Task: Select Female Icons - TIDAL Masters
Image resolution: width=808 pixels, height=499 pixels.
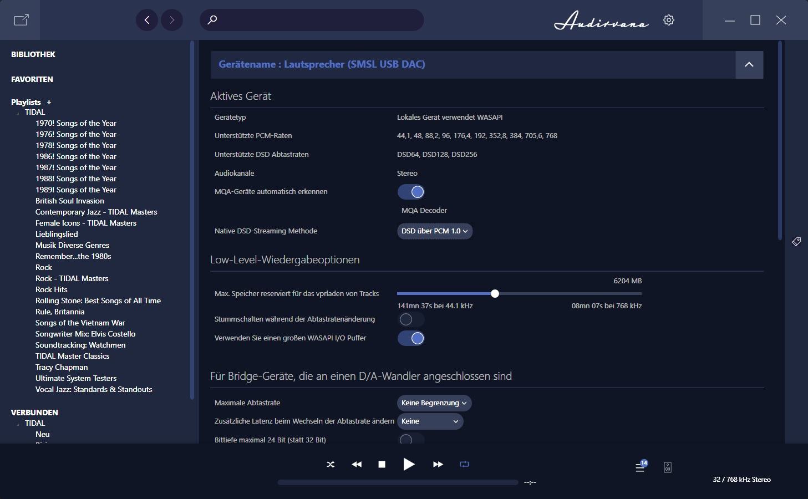Action: [x=86, y=223]
